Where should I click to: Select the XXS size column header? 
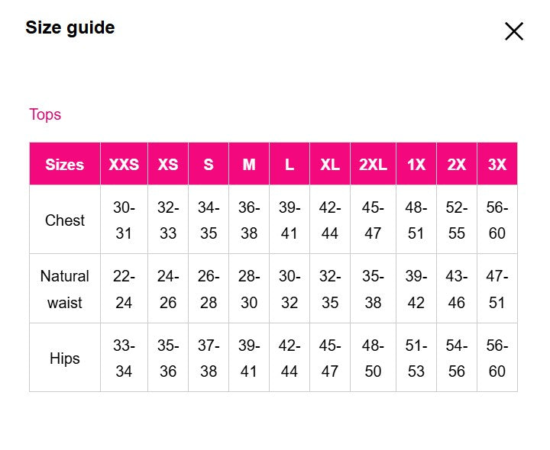pyautogui.click(x=124, y=164)
